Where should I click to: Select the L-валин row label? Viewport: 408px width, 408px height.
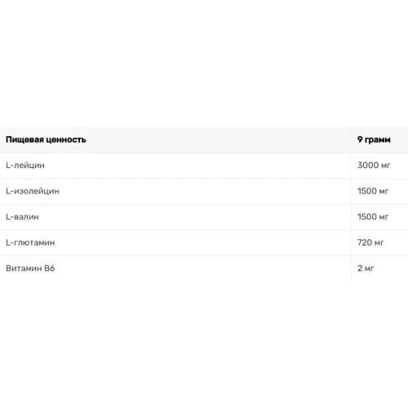[x=22, y=217]
